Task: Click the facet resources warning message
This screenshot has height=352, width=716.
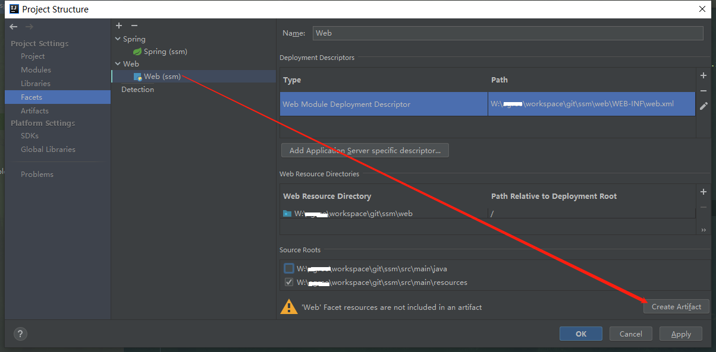Action: [391, 307]
